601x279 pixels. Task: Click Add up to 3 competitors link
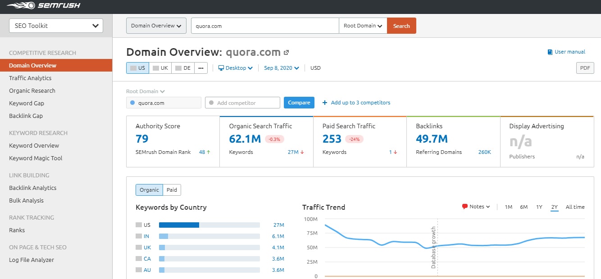(x=360, y=103)
